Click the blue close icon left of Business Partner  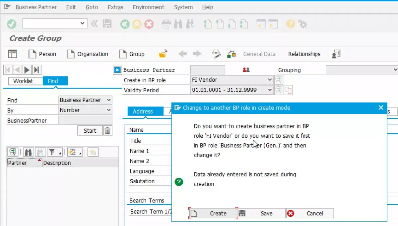117,70
